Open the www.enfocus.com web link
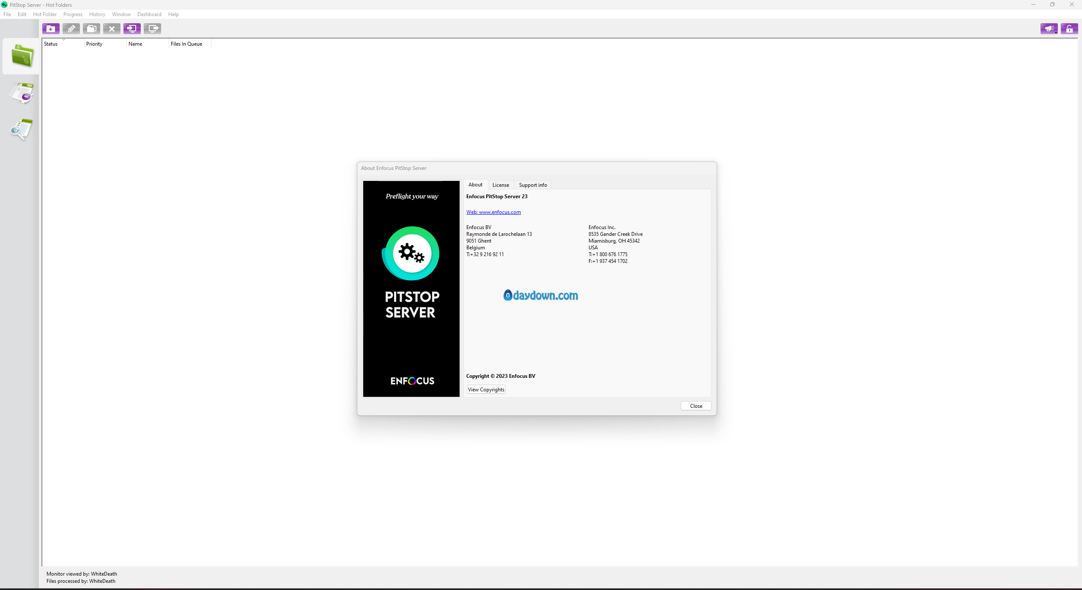 coord(493,212)
